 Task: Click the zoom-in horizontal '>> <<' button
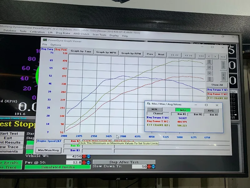tap(175, 55)
